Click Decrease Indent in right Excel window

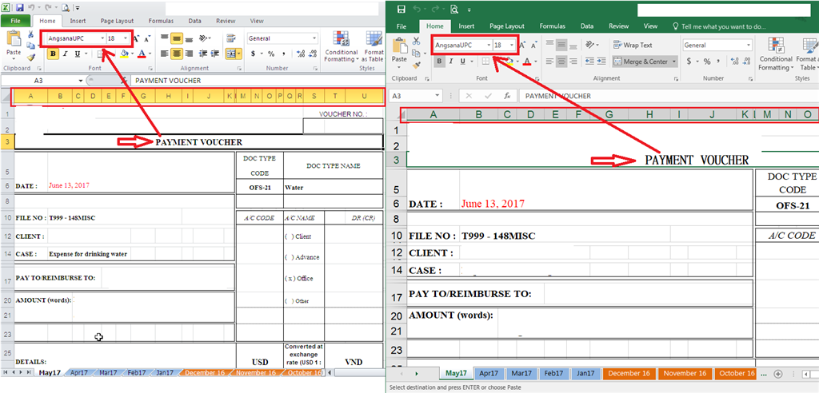[589, 61]
